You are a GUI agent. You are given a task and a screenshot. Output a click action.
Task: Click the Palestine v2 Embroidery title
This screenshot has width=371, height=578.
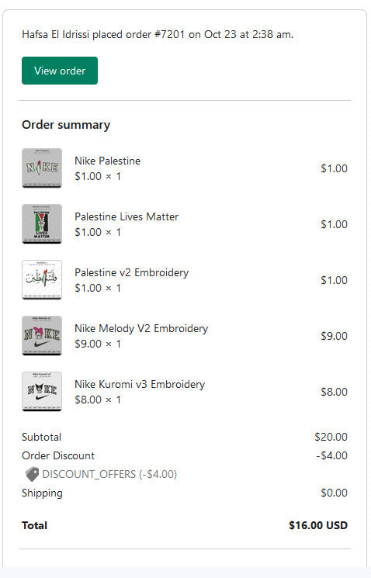[132, 272]
